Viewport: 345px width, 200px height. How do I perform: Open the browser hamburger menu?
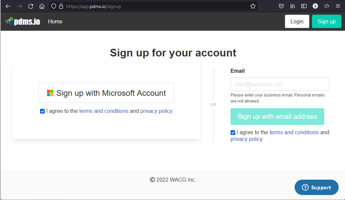click(338, 6)
